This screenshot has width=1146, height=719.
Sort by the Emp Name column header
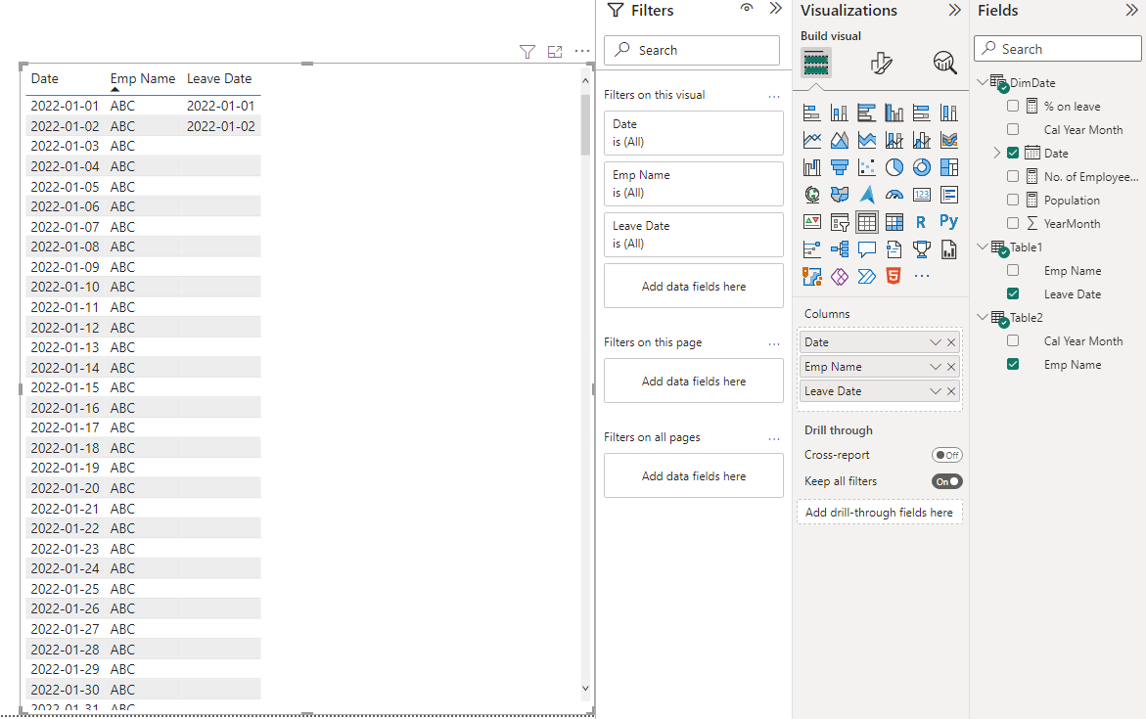point(143,78)
